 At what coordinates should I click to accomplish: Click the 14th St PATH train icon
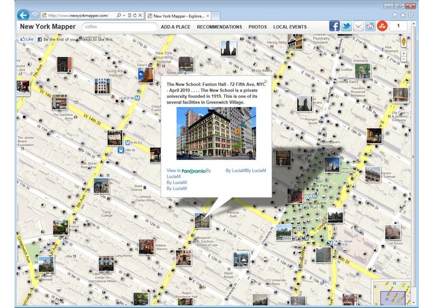120,150
